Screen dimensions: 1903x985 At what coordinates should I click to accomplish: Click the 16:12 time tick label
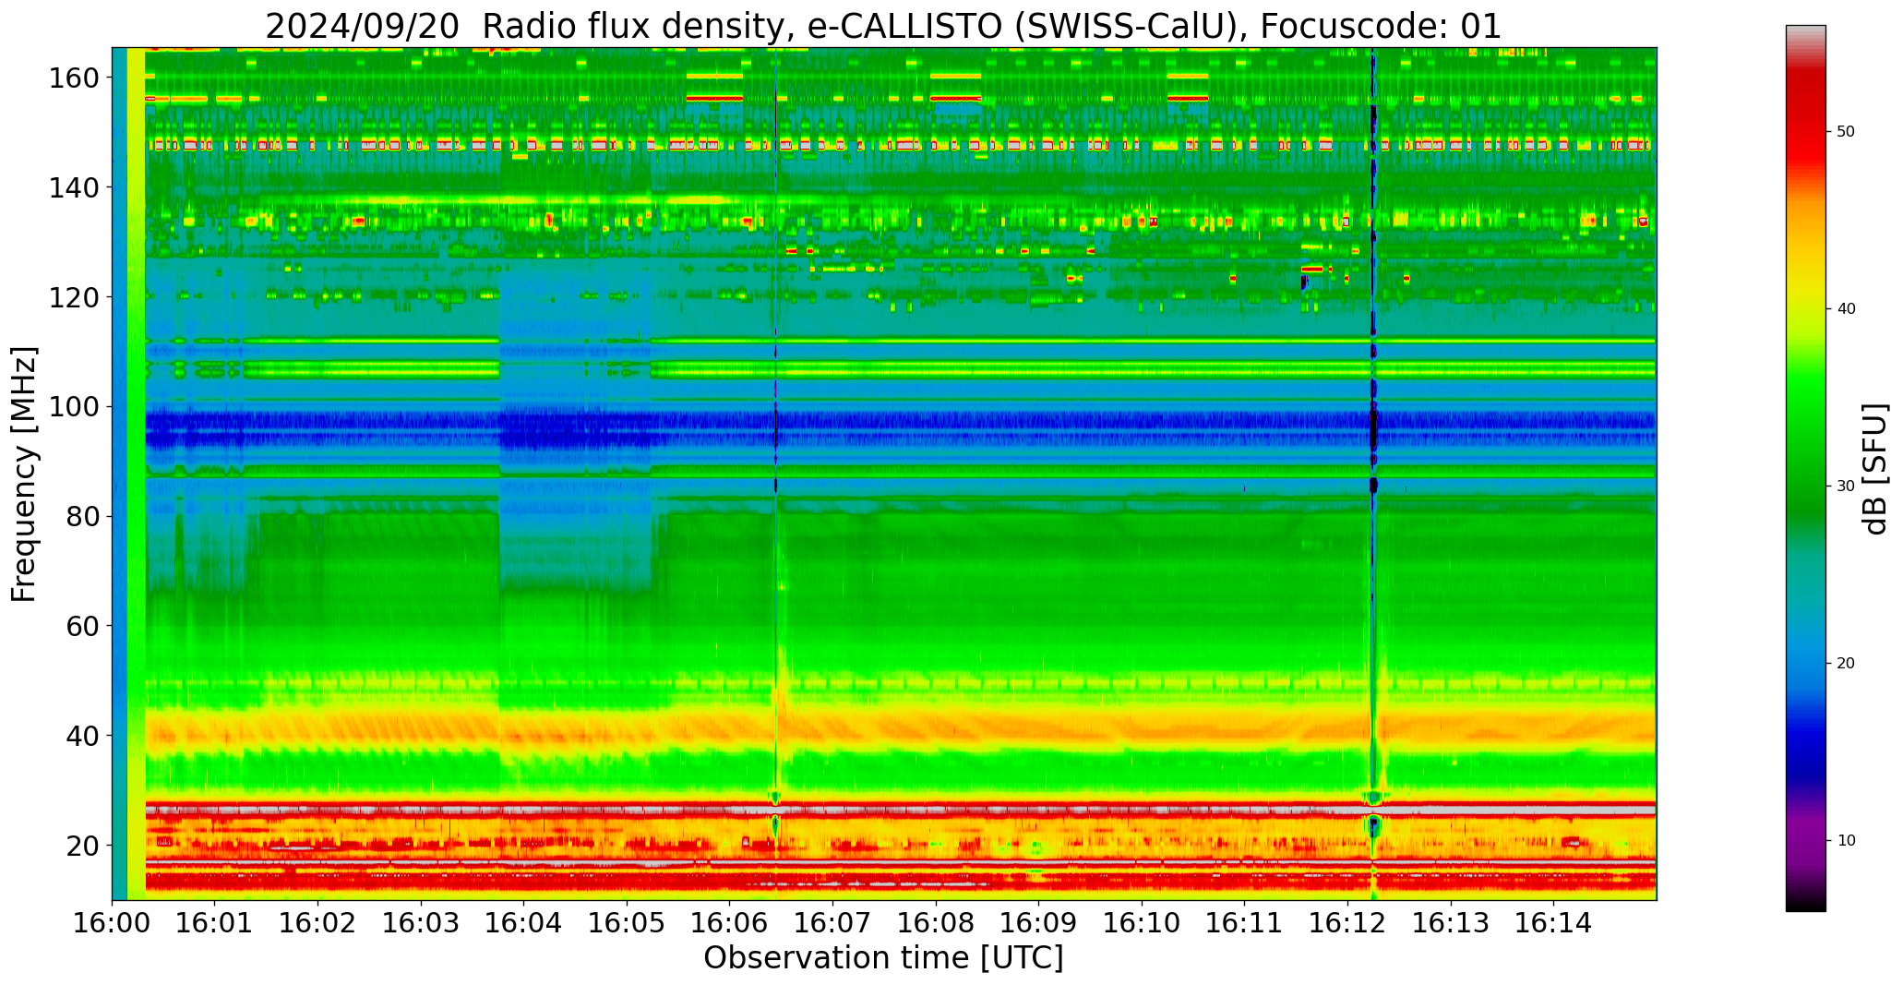click(x=1347, y=923)
